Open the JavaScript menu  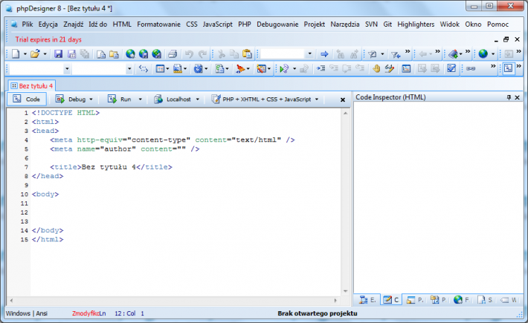[218, 25]
